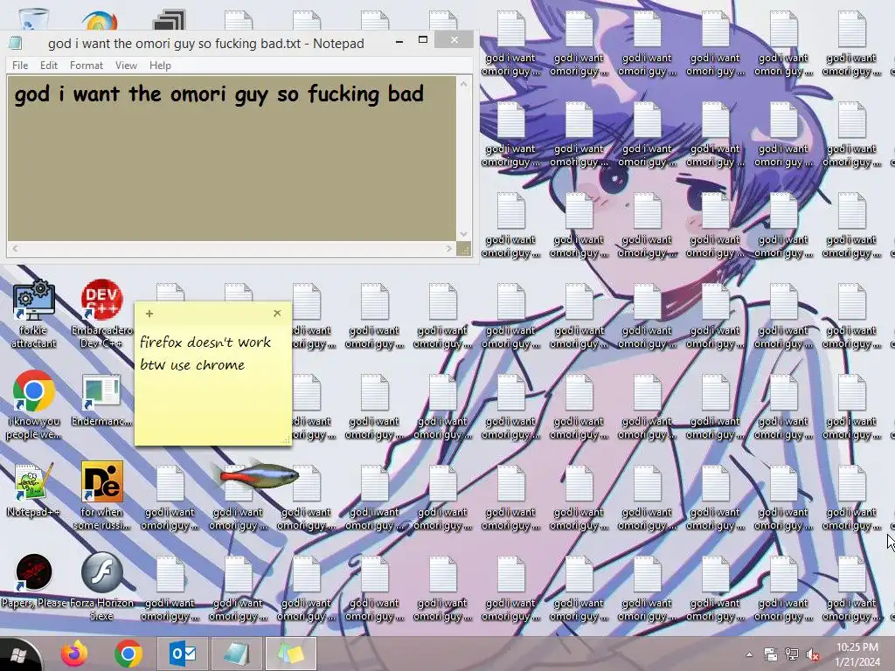This screenshot has height=671, width=895.
Task: Open the forkie attractant desktop shortcut
Action: tap(34, 314)
